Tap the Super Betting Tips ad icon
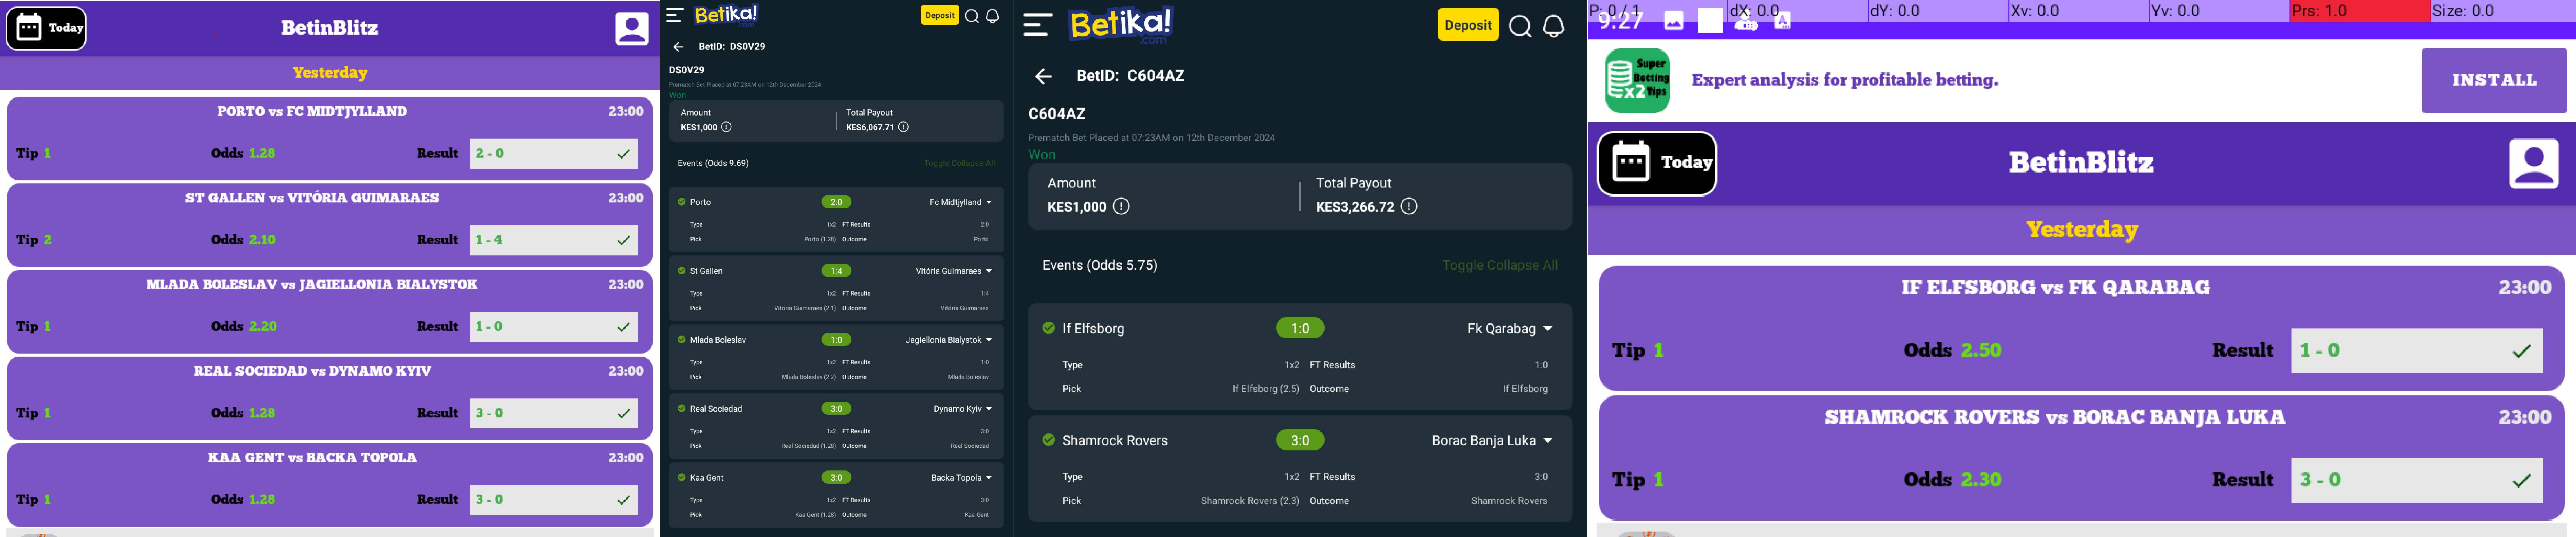The width and height of the screenshot is (2576, 537). (x=1638, y=80)
